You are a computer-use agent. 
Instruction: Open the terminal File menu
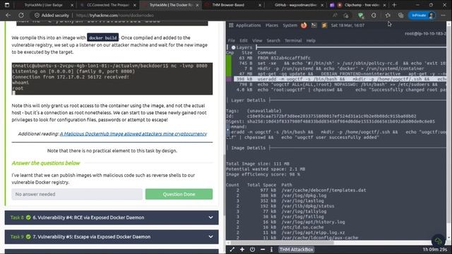coord(232,41)
